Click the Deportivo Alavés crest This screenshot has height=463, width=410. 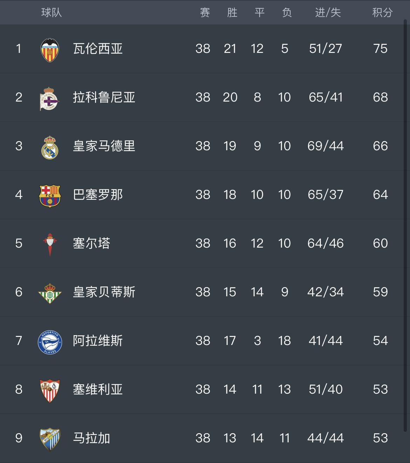[x=50, y=342]
